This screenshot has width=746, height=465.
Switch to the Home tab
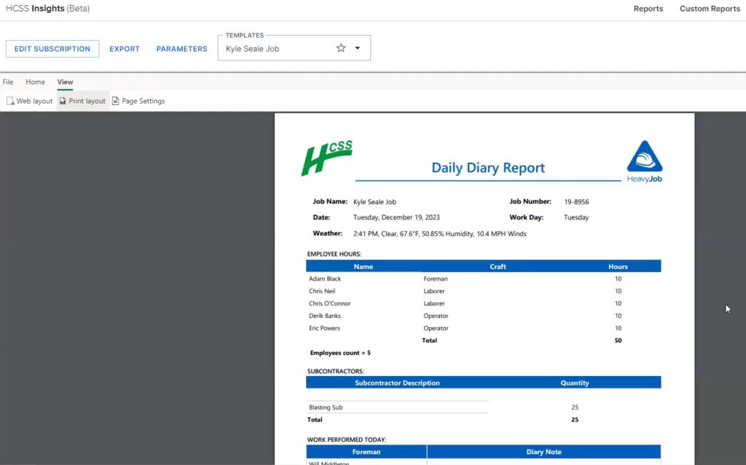click(x=35, y=82)
